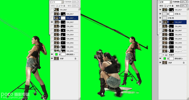Click lock all padlock icon in right panel
Viewport: 189px width, 100px height.
[x=172, y=6]
